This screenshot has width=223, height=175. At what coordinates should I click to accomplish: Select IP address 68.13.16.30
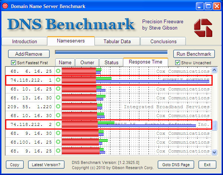(x=31, y=98)
